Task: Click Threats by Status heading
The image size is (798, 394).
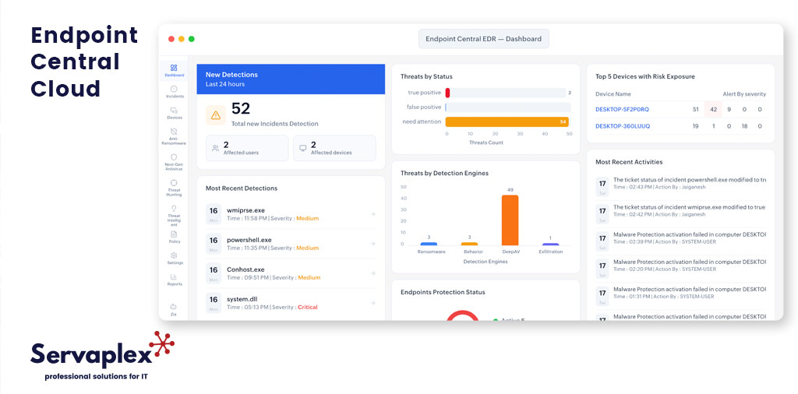Action: click(x=426, y=77)
